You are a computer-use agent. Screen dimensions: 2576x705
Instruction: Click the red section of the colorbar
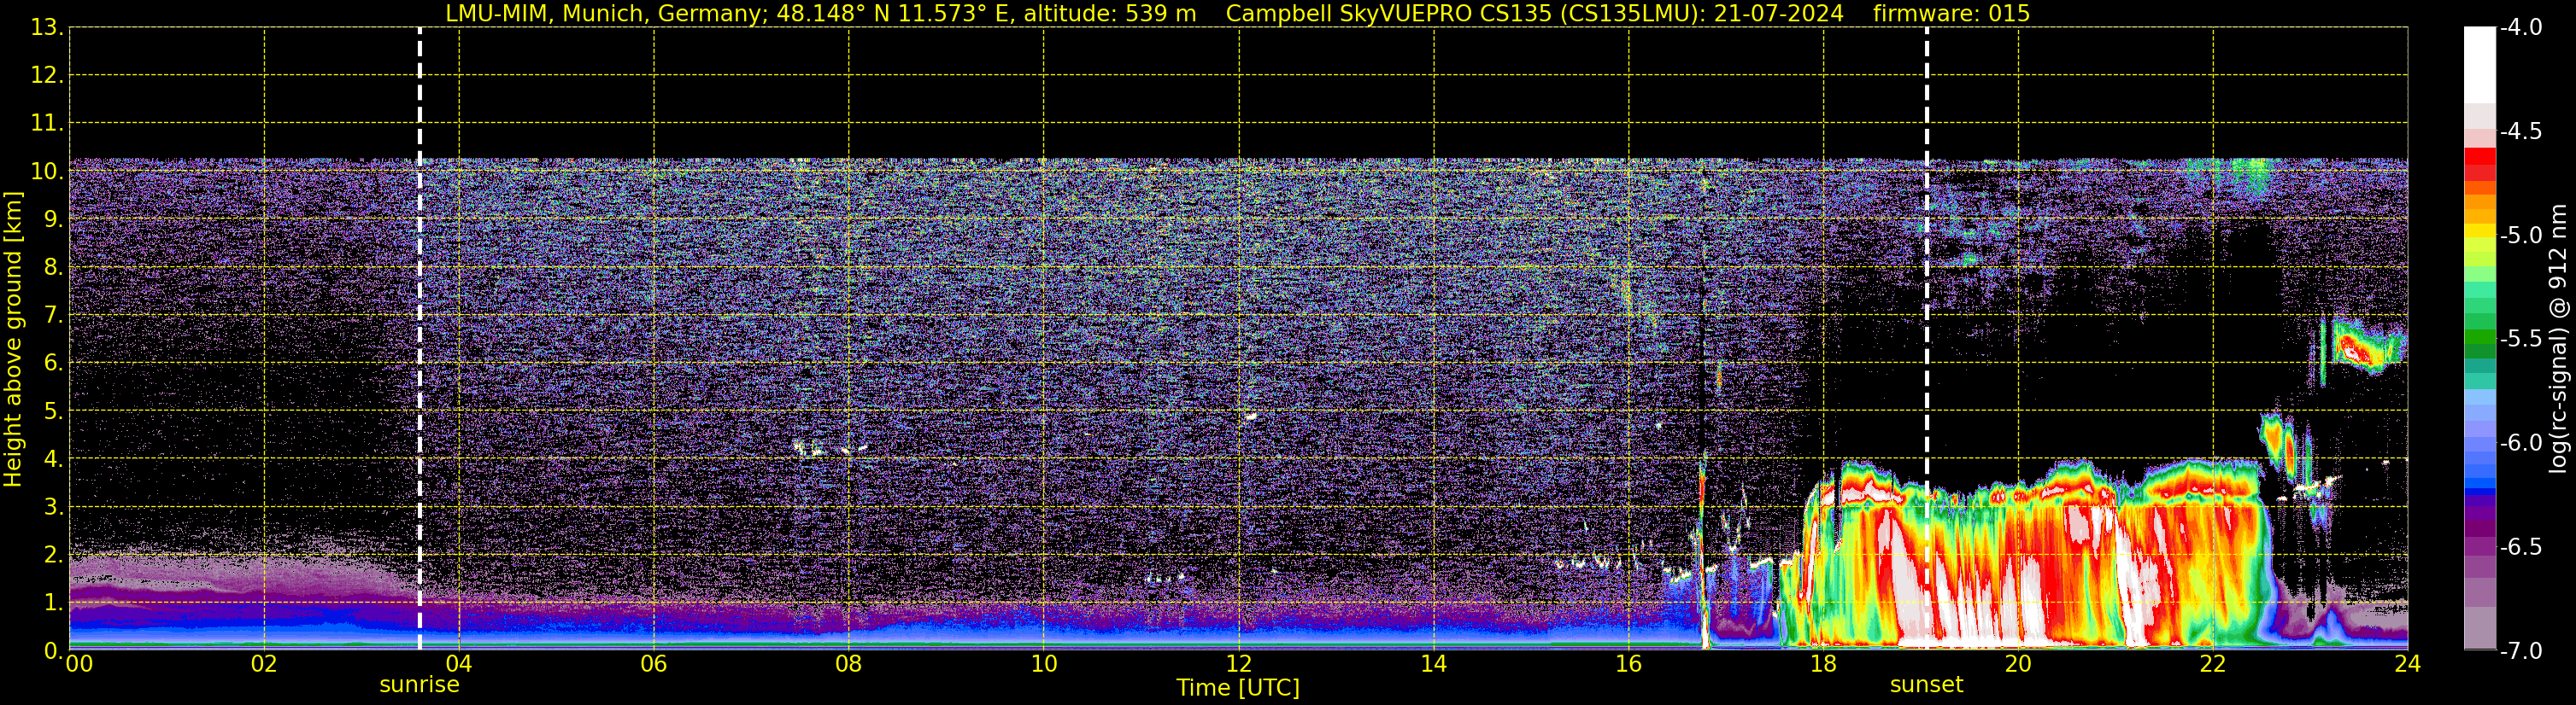point(2479,165)
